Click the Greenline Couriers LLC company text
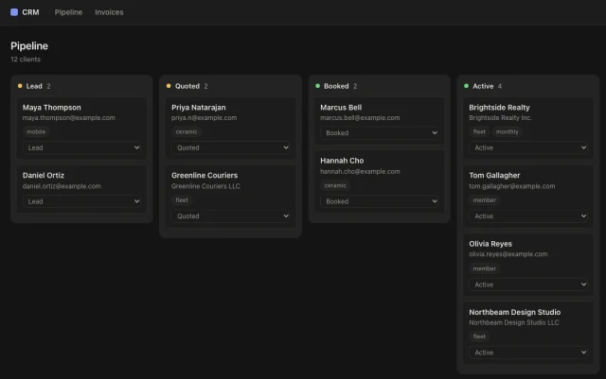Viewport: 606px width, 379px height. click(205, 186)
